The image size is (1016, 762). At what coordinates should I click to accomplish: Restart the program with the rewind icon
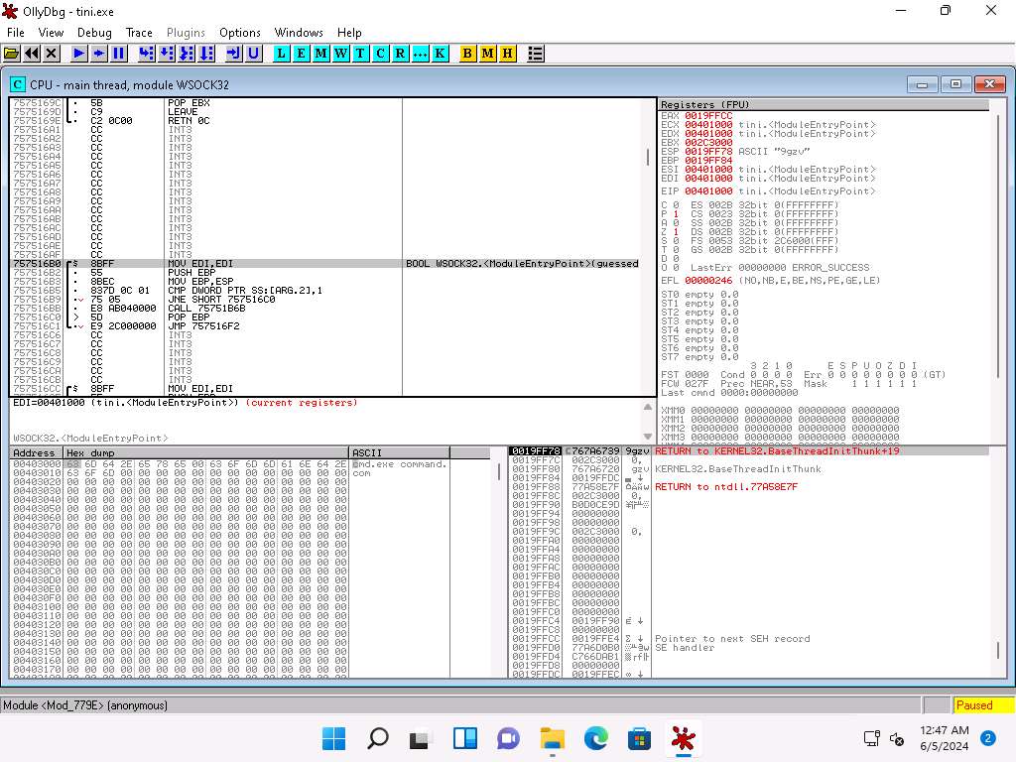(x=32, y=53)
